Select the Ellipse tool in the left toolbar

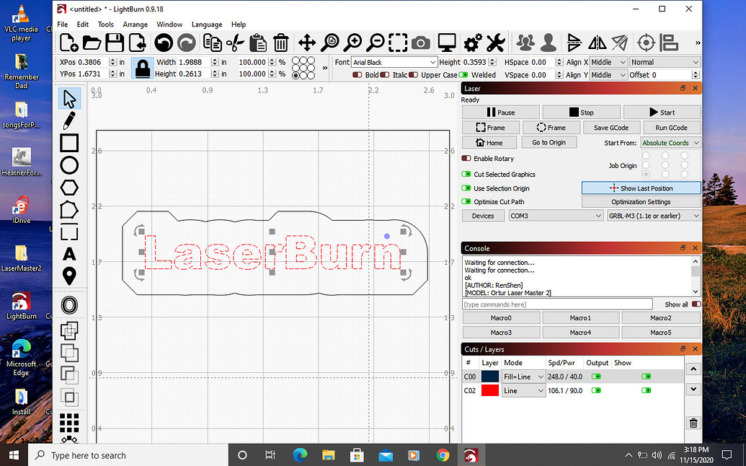click(x=69, y=165)
